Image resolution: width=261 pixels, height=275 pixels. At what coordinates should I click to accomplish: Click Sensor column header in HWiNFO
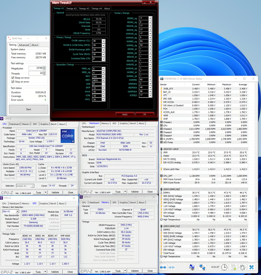click(172, 85)
